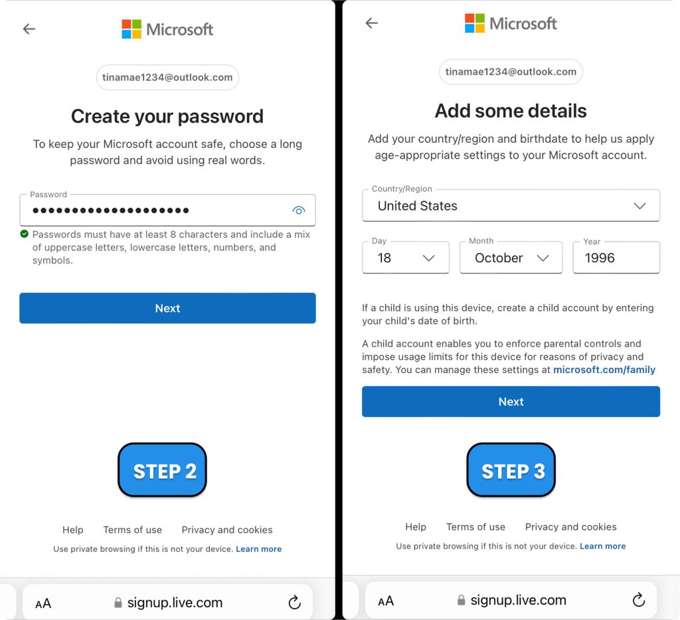Click Next on Add some details screen
Screen dimensions: 680x620
point(511,402)
